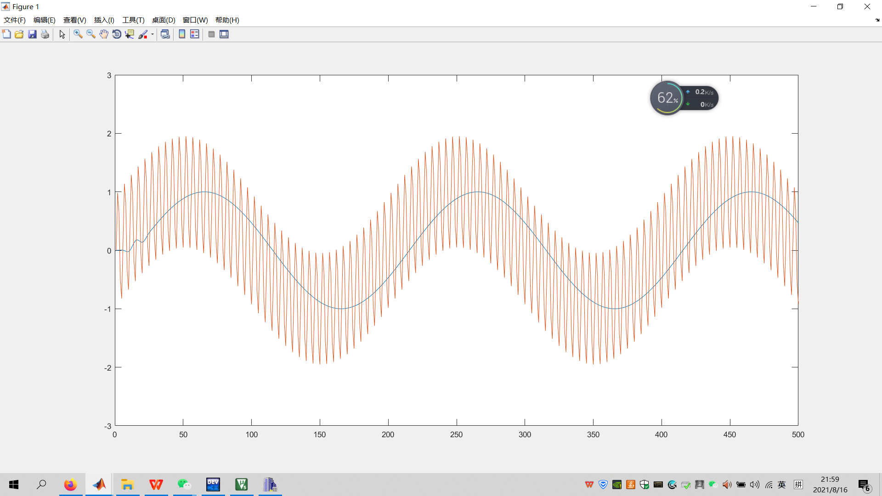Toggle the 拼 IME mode button
The width and height of the screenshot is (882, 496).
pos(798,485)
